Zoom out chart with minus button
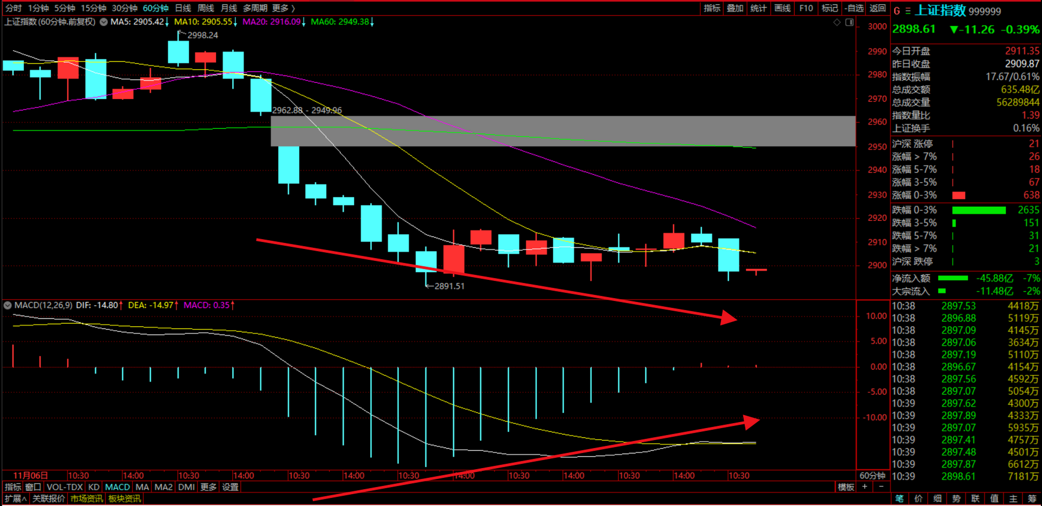 pyautogui.click(x=881, y=487)
